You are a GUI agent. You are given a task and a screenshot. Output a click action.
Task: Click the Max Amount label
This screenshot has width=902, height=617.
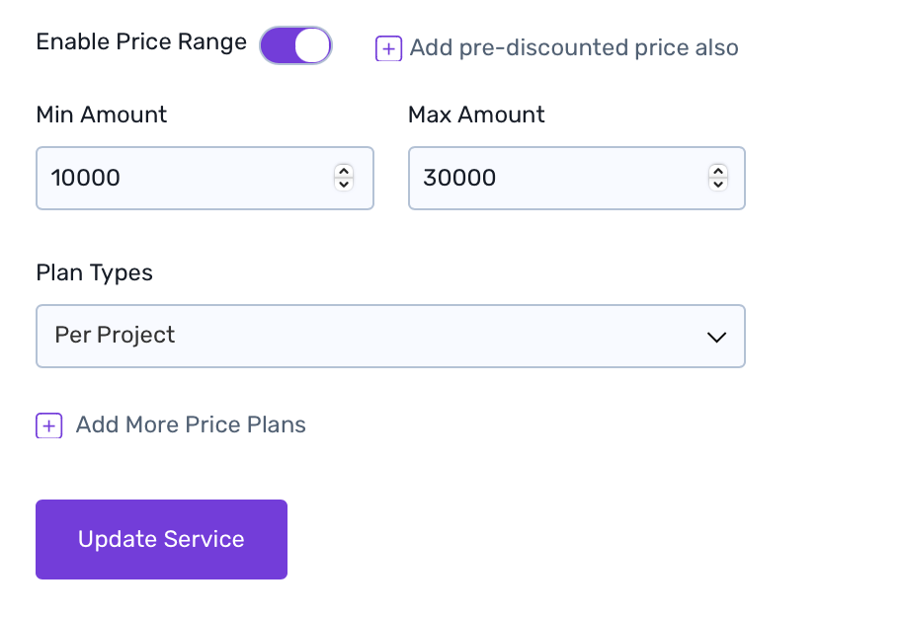(x=476, y=115)
